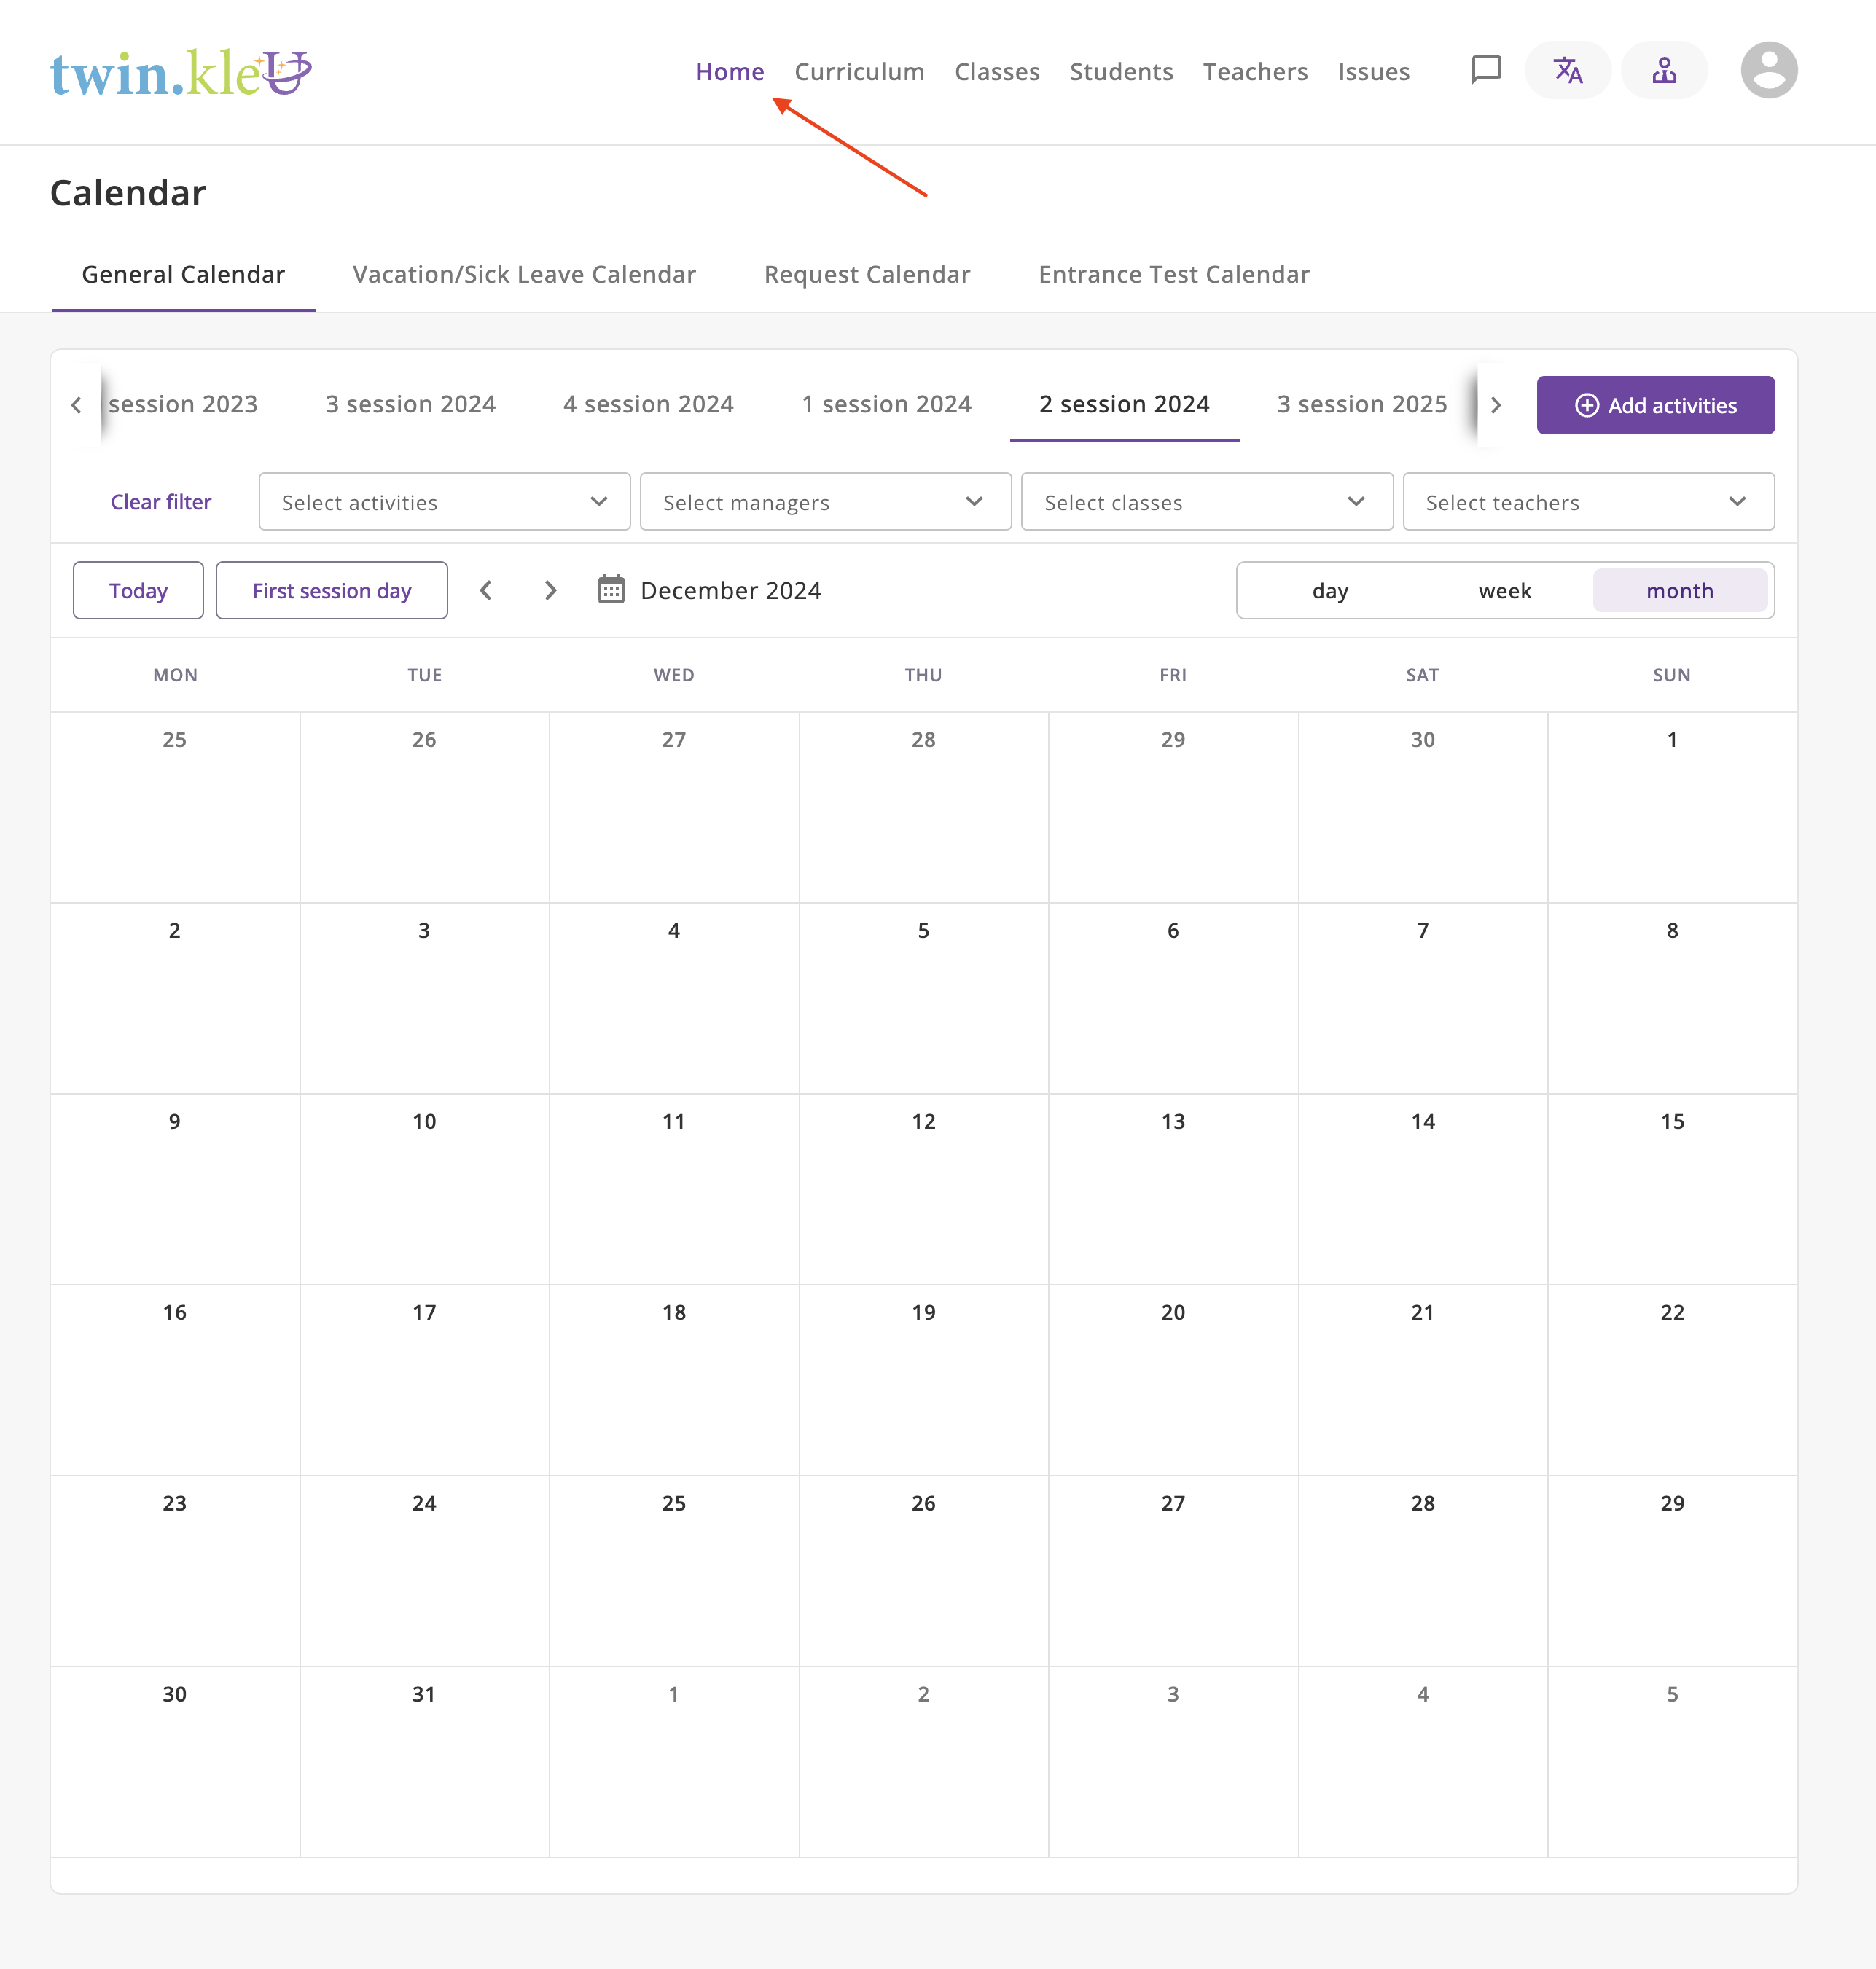Click the twin.kle logo
Image resolution: width=1876 pixels, height=1969 pixels.
coord(181,73)
